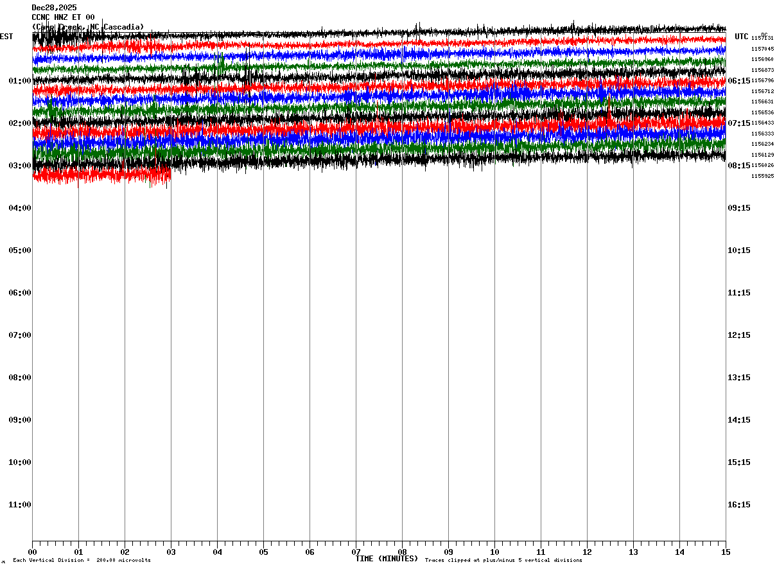Click the DC offset value 1156536
Viewport: 777px width, 569px height.
coord(762,112)
